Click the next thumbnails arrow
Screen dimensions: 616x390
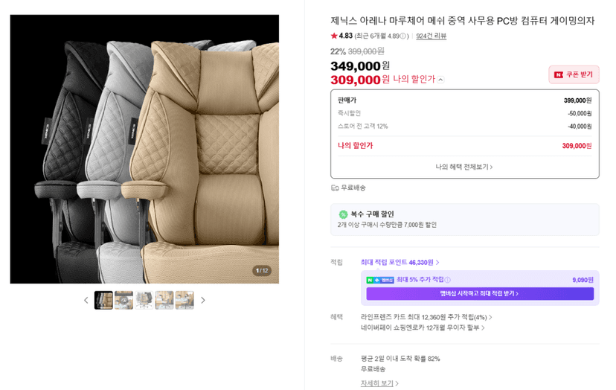tap(202, 301)
